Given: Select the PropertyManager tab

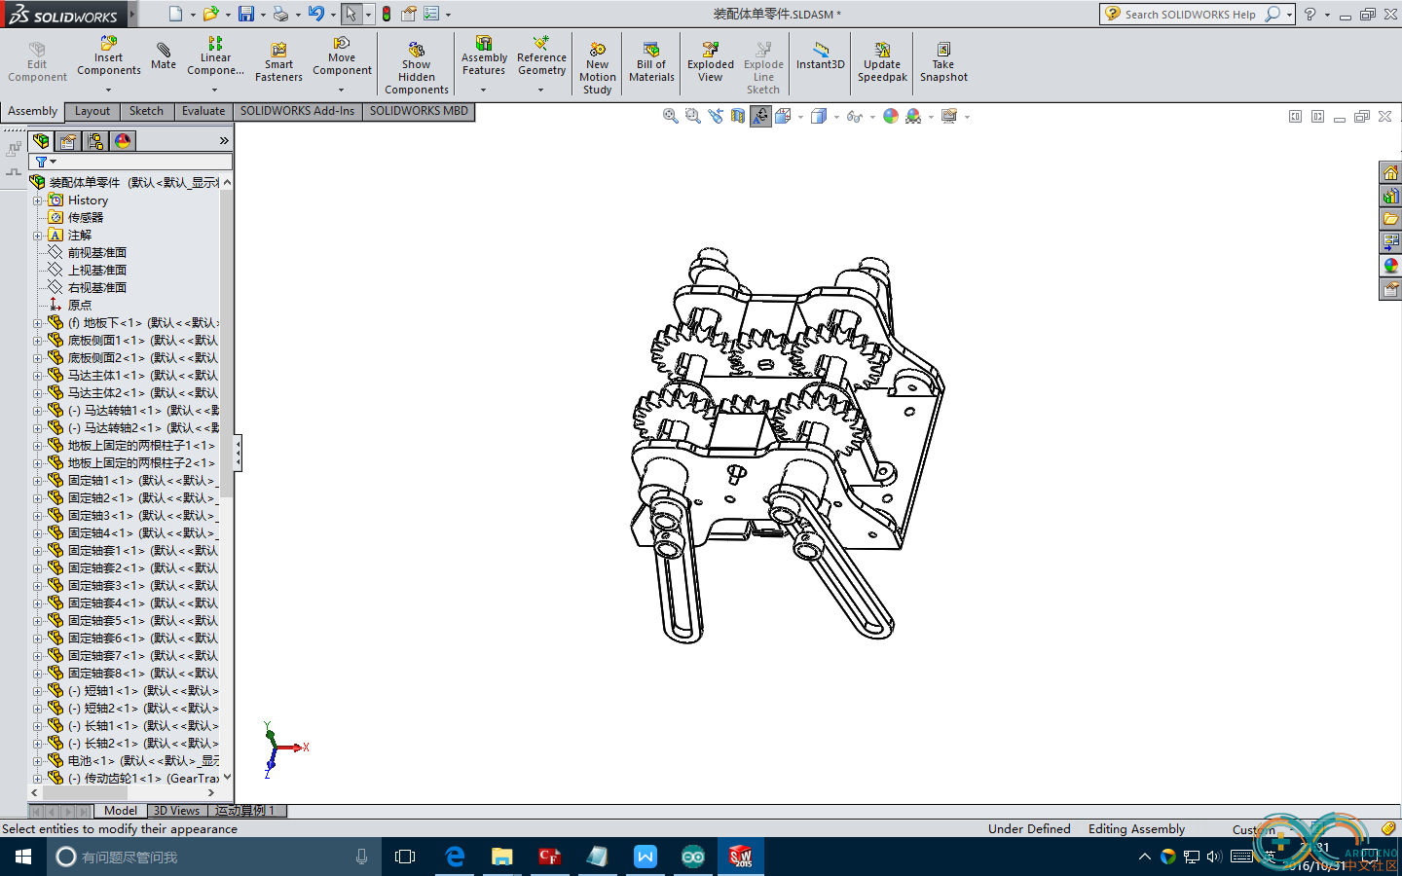Looking at the screenshot, I should [x=68, y=141].
